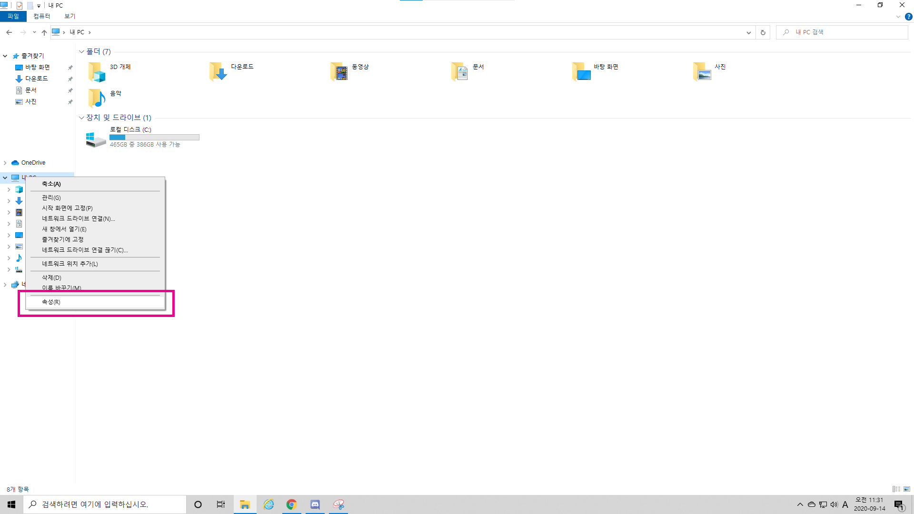The image size is (914, 514).
Task: Click the Cortana circle icon
Action: point(198,504)
